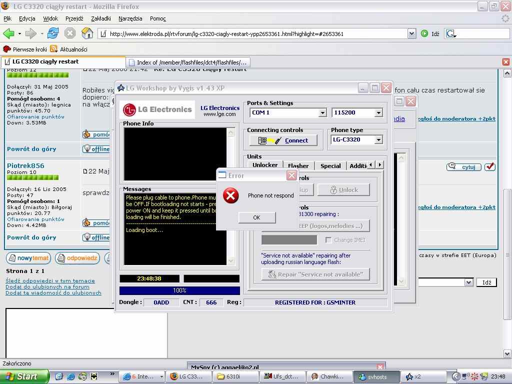Screen dimensions: 512x384
Task: Select the Special tab
Action: pos(330,165)
